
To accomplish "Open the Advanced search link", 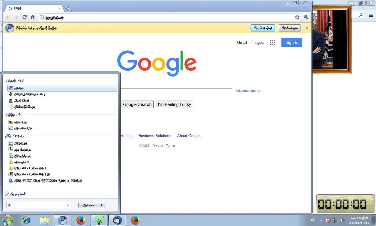I will 248,91.
